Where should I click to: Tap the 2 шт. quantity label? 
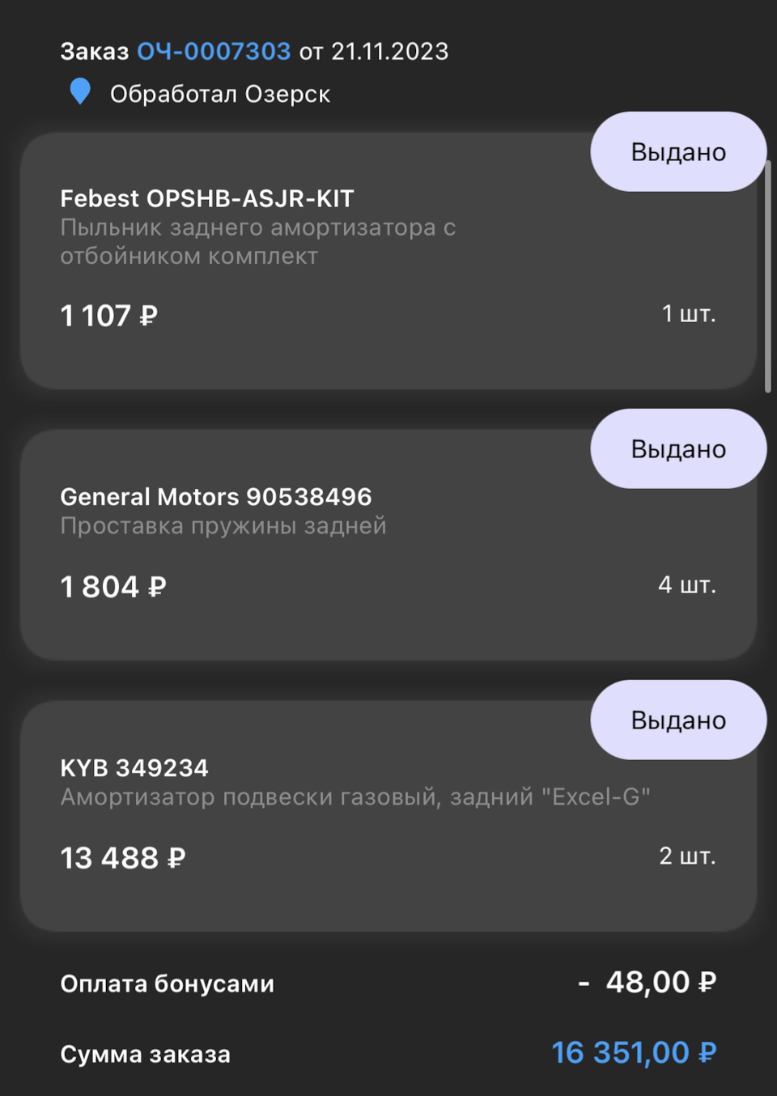(x=687, y=856)
